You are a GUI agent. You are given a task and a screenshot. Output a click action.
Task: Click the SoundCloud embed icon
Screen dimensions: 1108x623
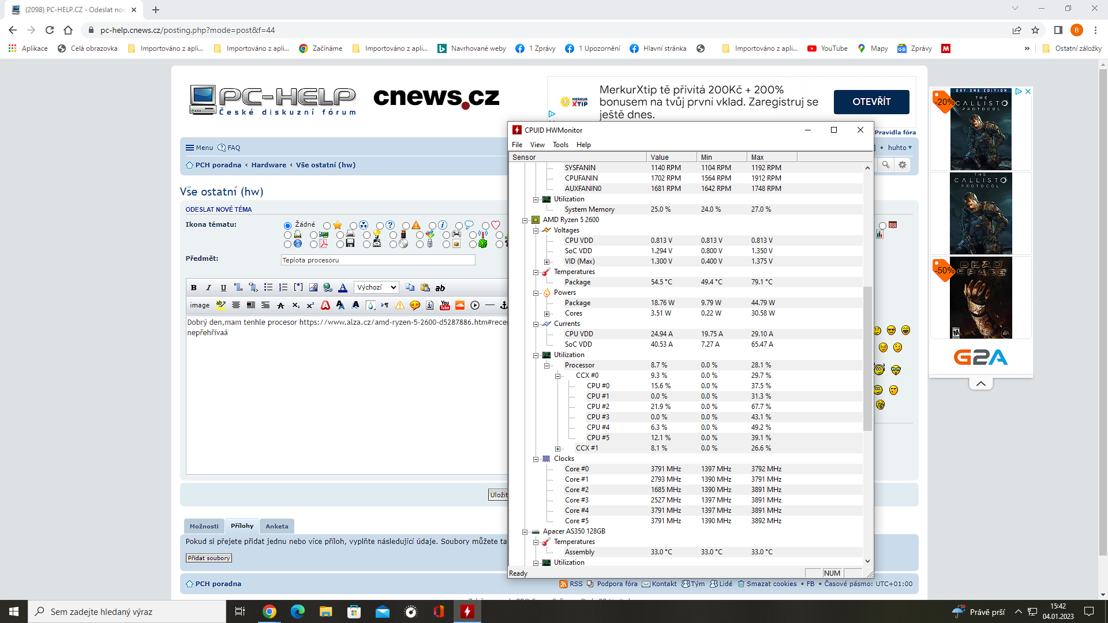tap(460, 305)
